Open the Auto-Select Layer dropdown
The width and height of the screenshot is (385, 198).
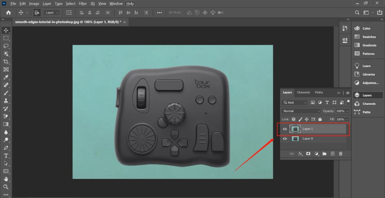pos(52,13)
